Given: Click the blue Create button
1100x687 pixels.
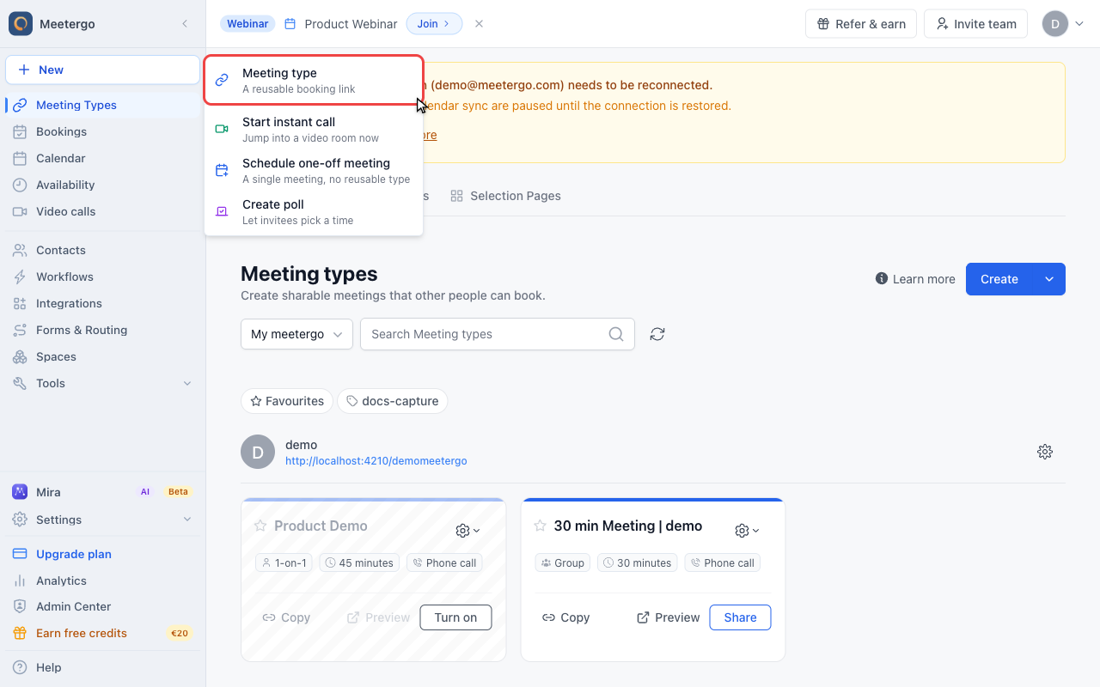Looking at the screenshot, I should coord(999,279).
